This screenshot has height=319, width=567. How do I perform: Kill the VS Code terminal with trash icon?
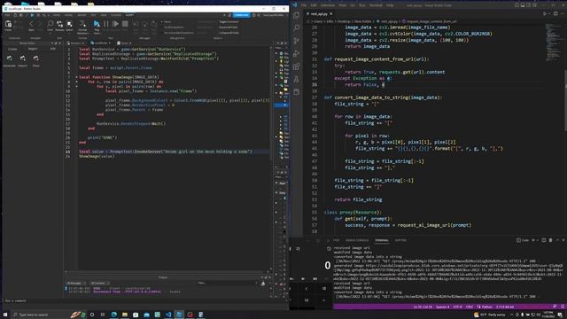550,240
